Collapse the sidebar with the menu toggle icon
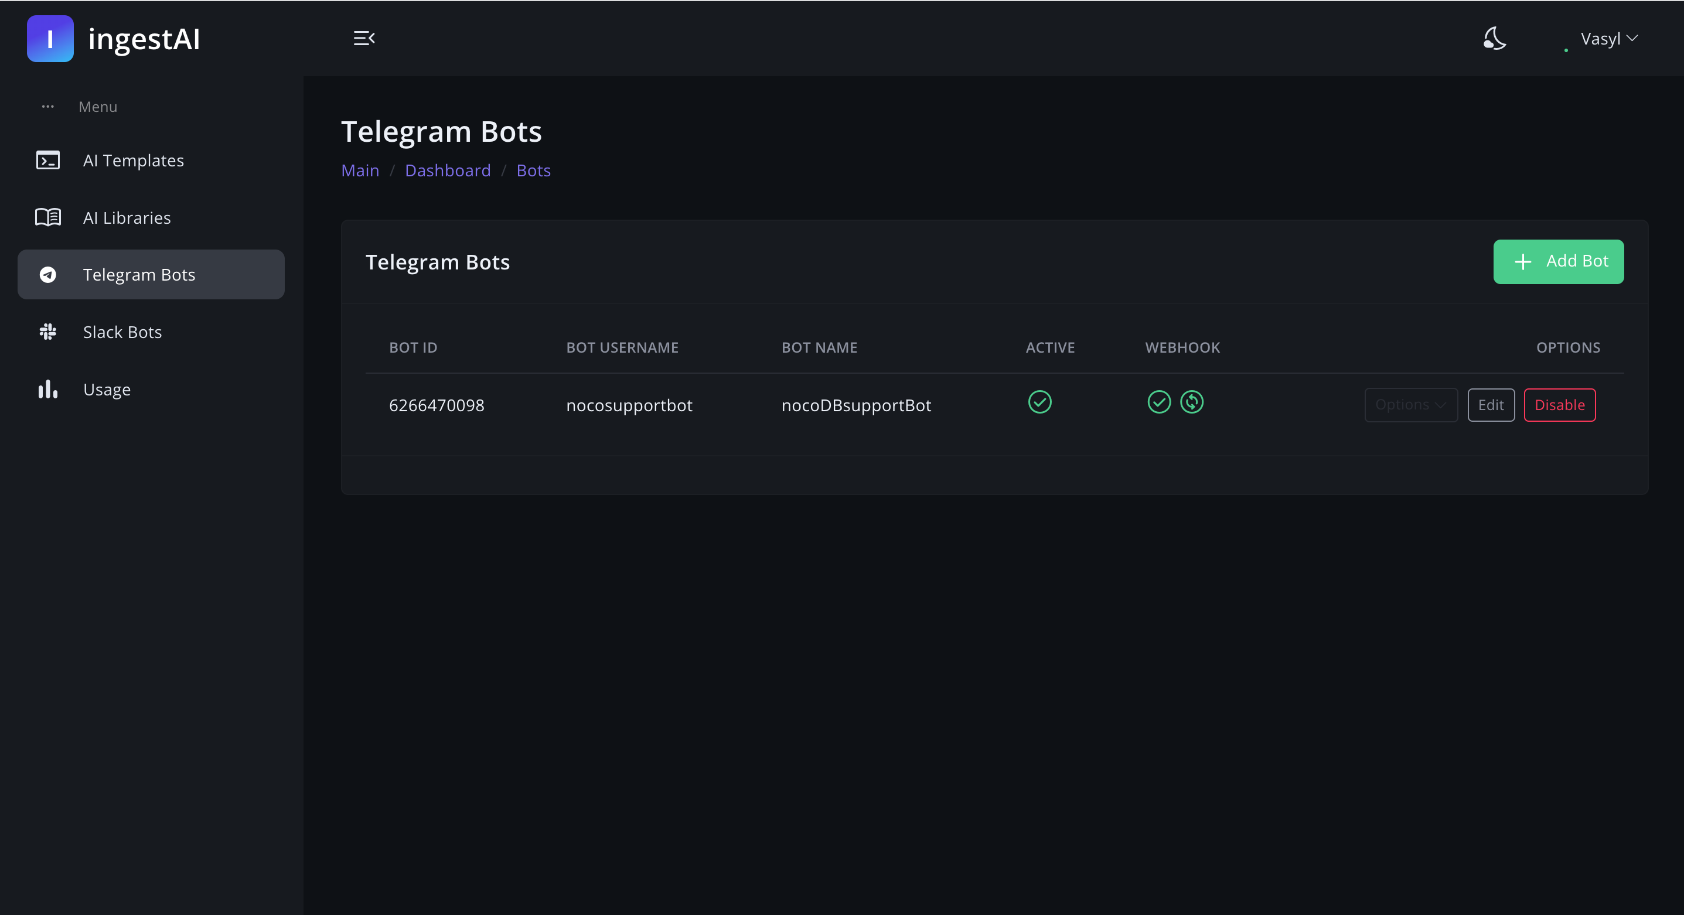This screenshot has height=915, width=1684. coord(364,38)
